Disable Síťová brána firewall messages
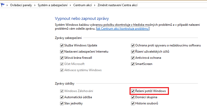Viewport: 207px width, 108px height. [x=62, y=58]
